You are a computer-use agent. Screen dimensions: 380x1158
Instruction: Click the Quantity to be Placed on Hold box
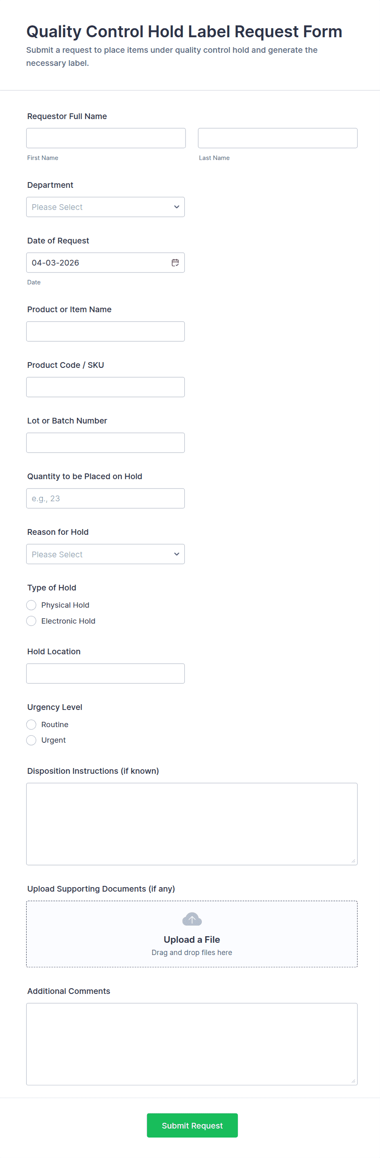[x=105, y=498]
